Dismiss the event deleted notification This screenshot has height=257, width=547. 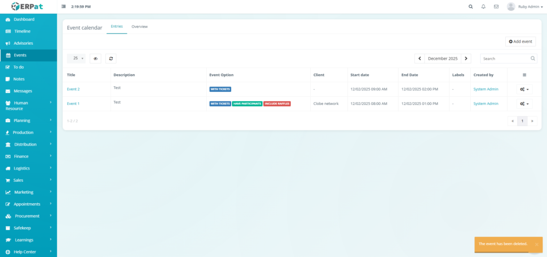click(536, 244)
